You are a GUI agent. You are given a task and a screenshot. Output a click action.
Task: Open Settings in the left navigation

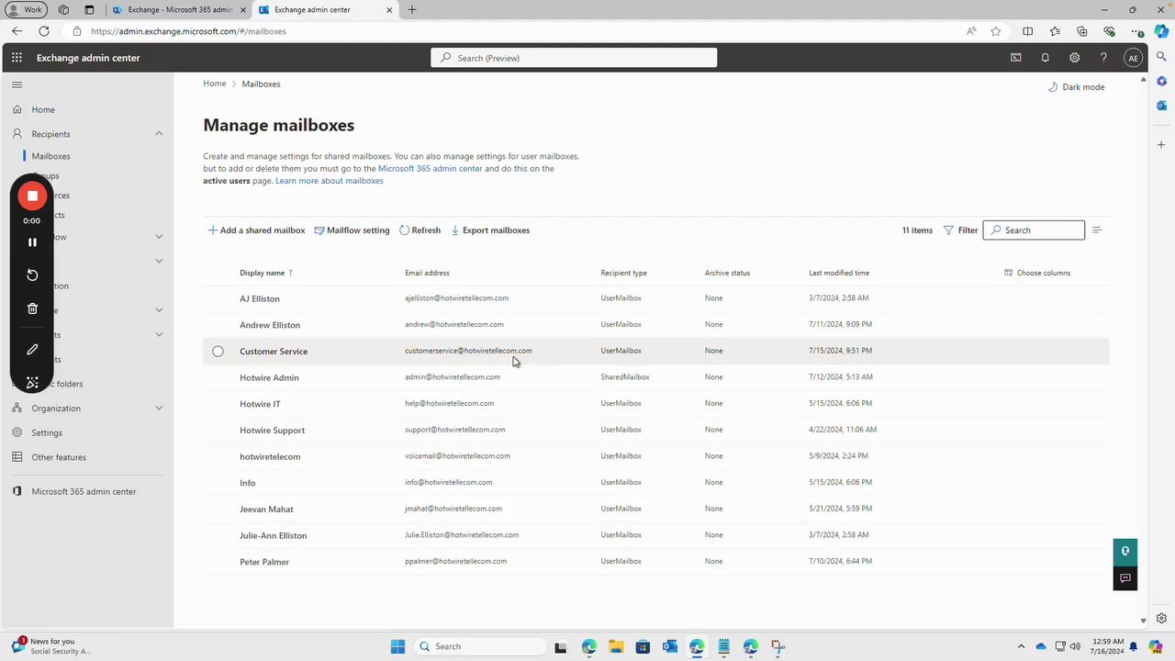pos(47,432)
